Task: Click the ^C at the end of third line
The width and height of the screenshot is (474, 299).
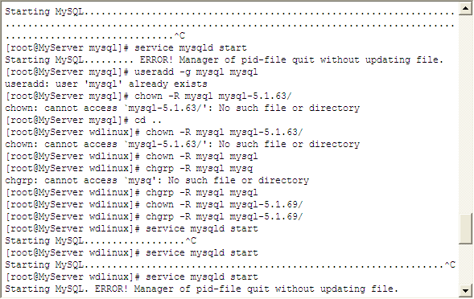Action: tap(179, 35)
